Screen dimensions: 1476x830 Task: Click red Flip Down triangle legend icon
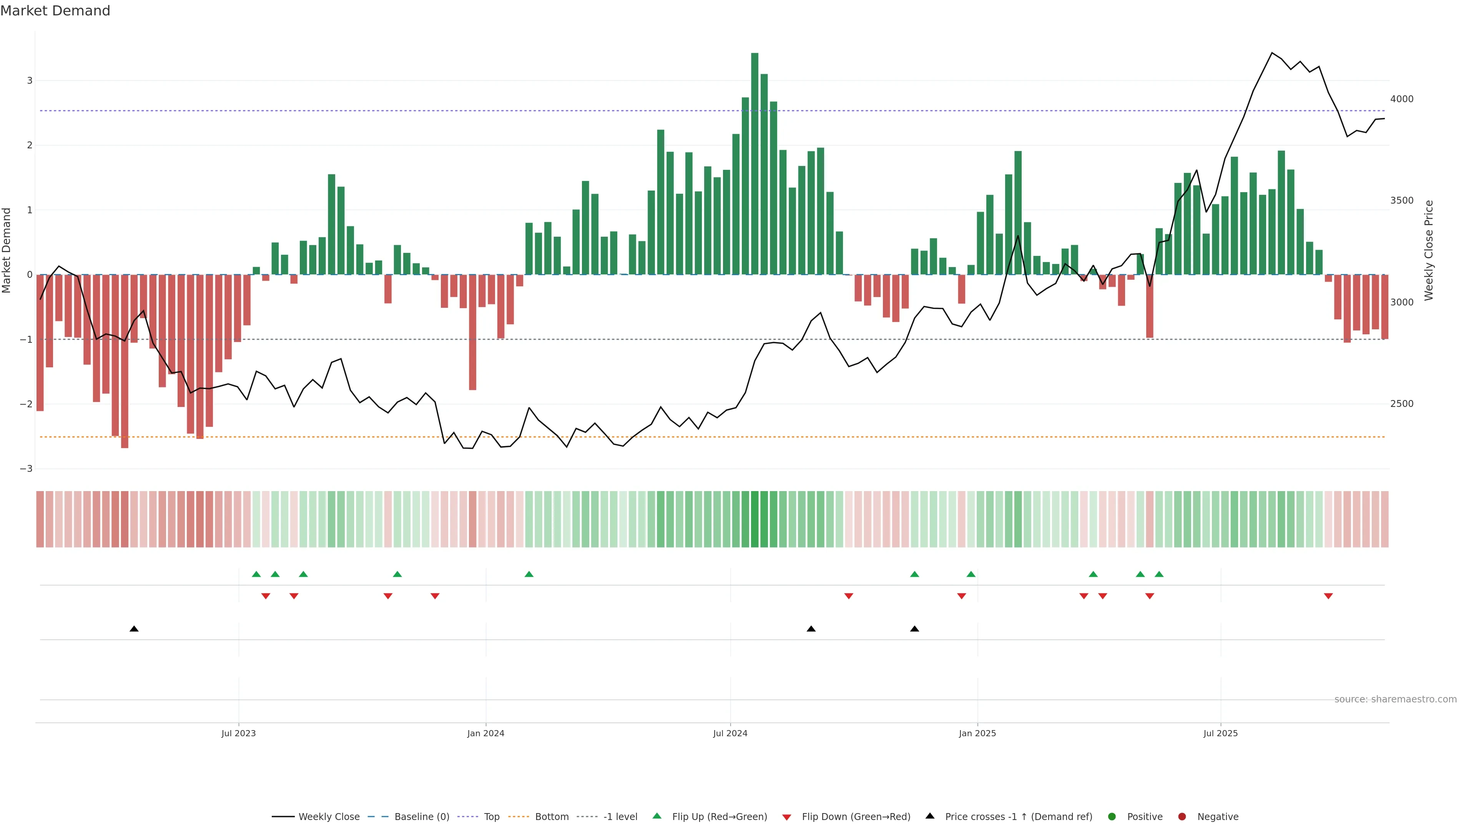point(787,817)
